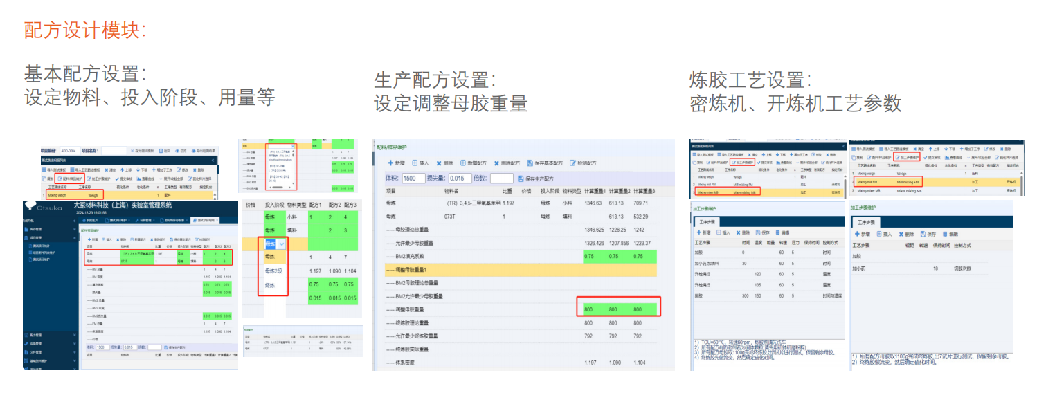This screenshot has width=1037, height=393.
Task: Click the value 1207.856 in center table
Action: [618, 243]
